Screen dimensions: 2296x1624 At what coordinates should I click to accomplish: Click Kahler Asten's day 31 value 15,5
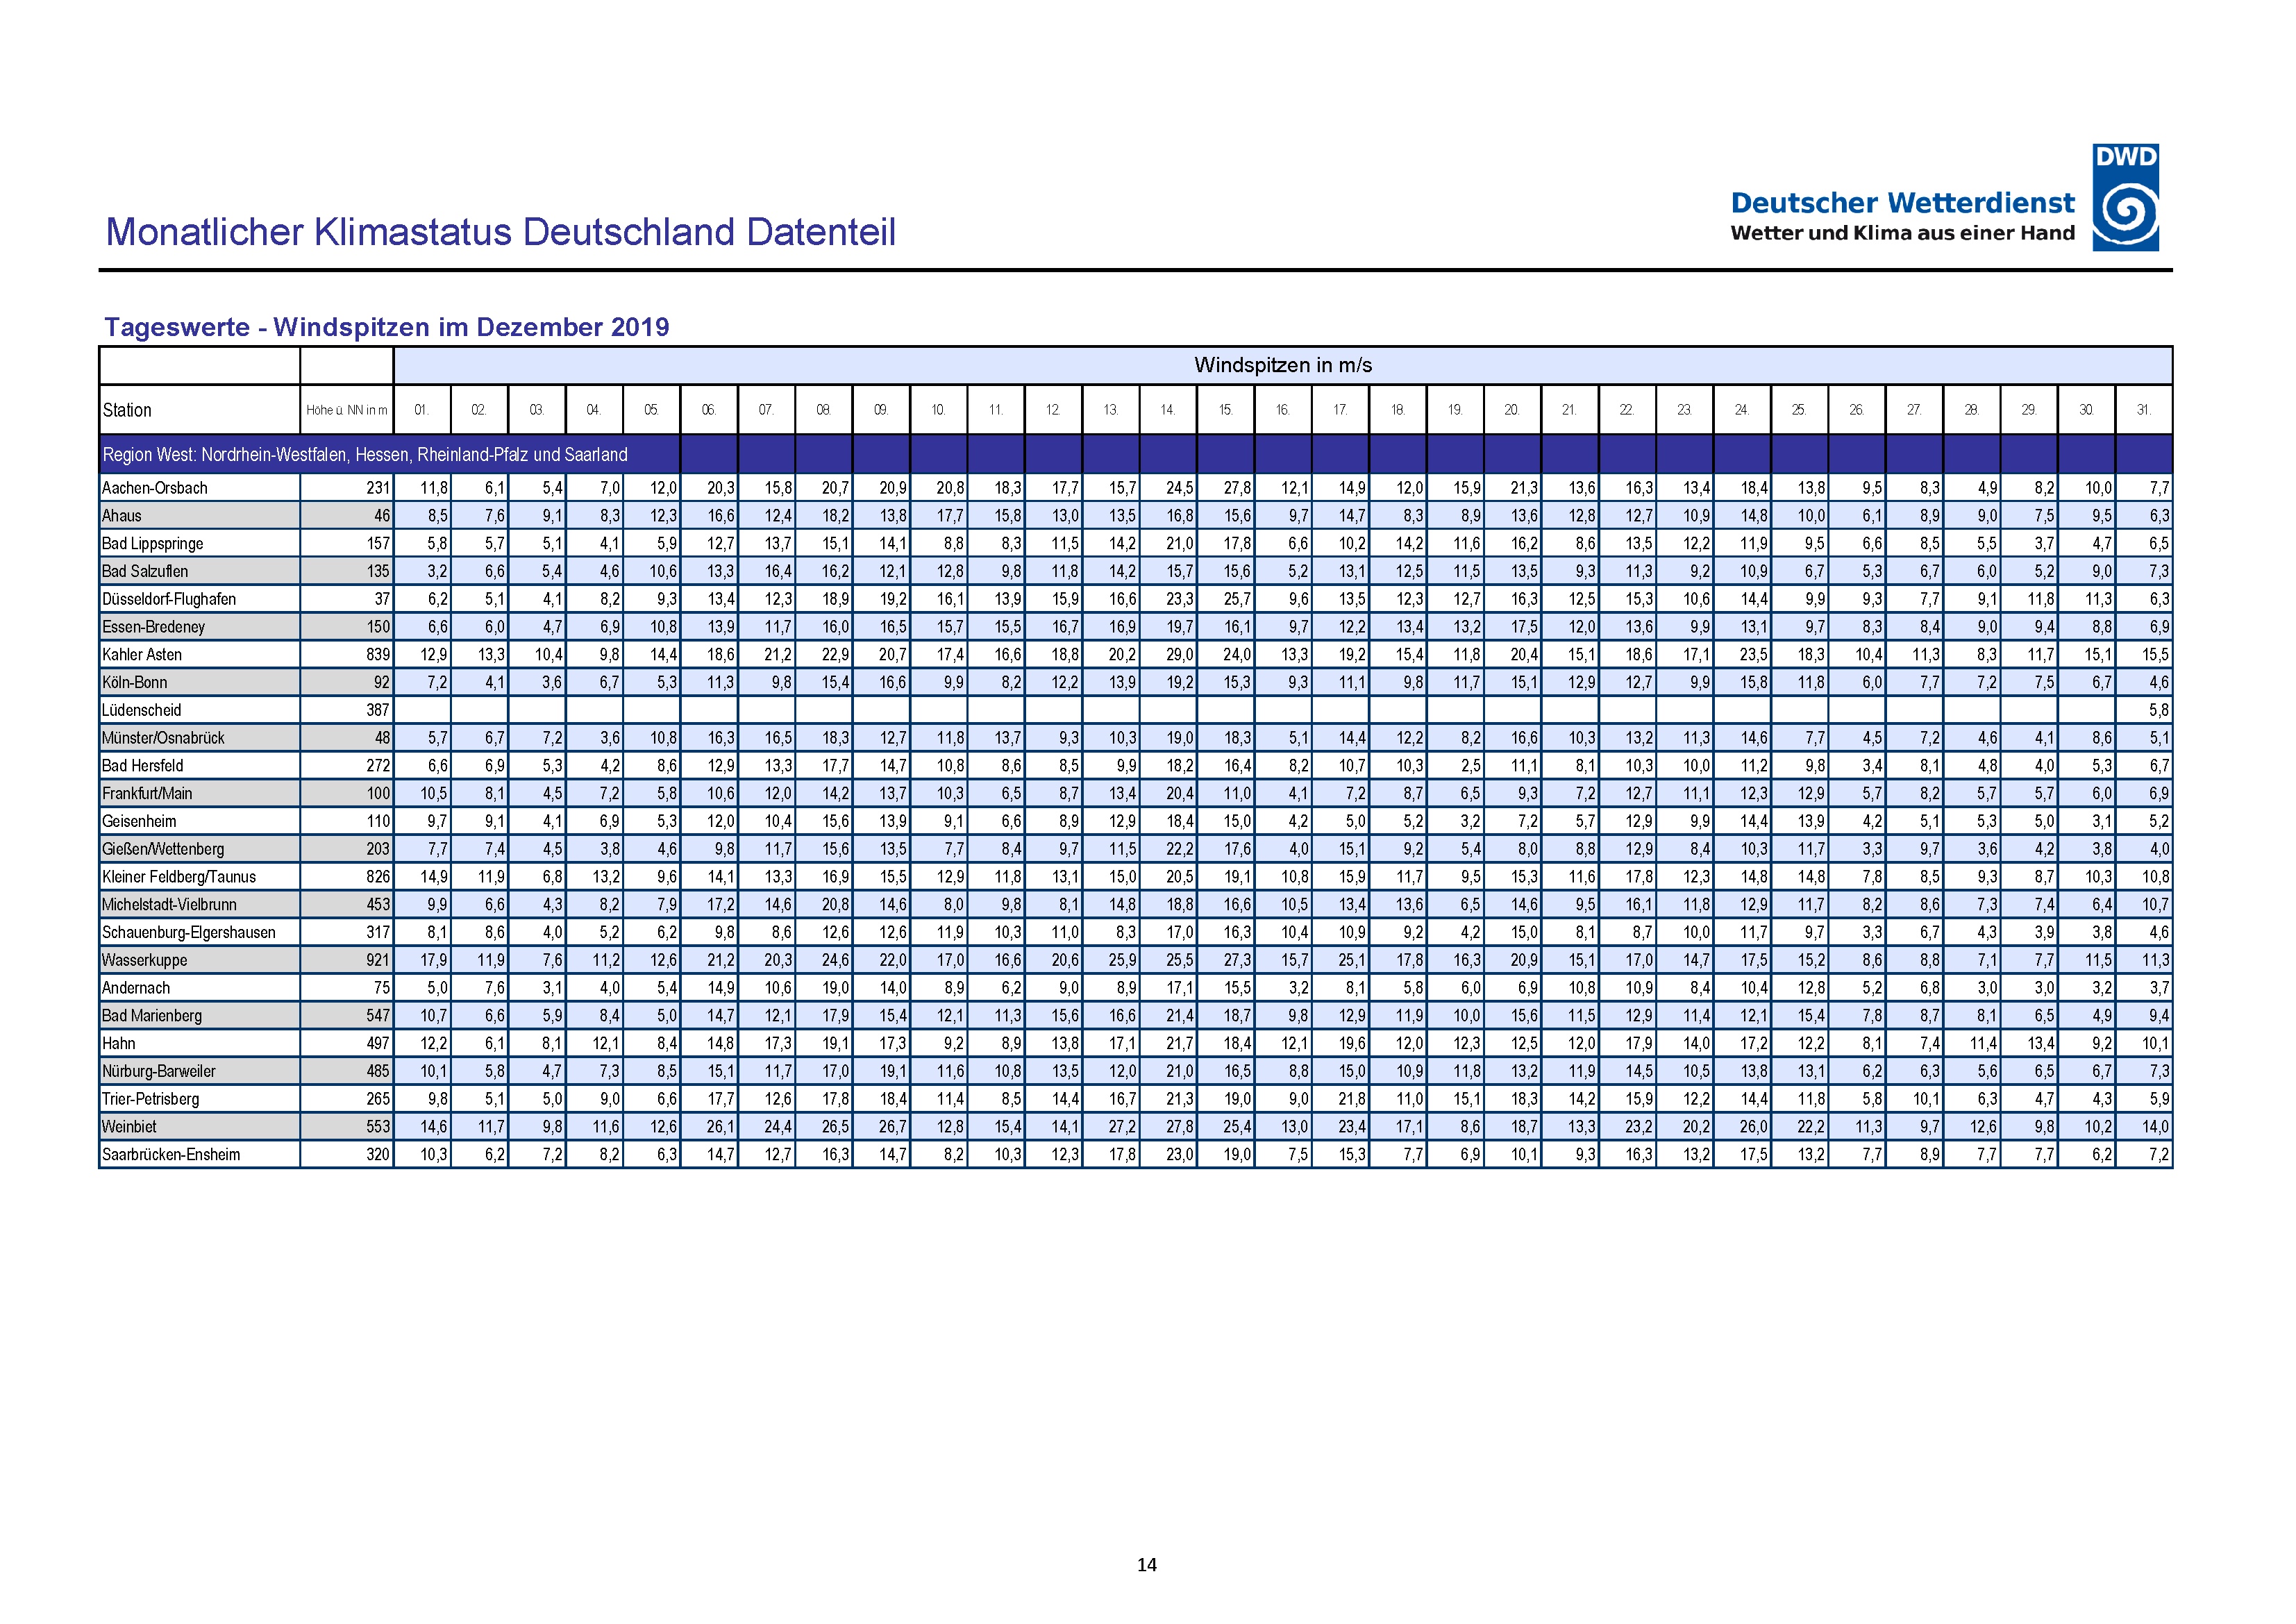pos(2155,655)
